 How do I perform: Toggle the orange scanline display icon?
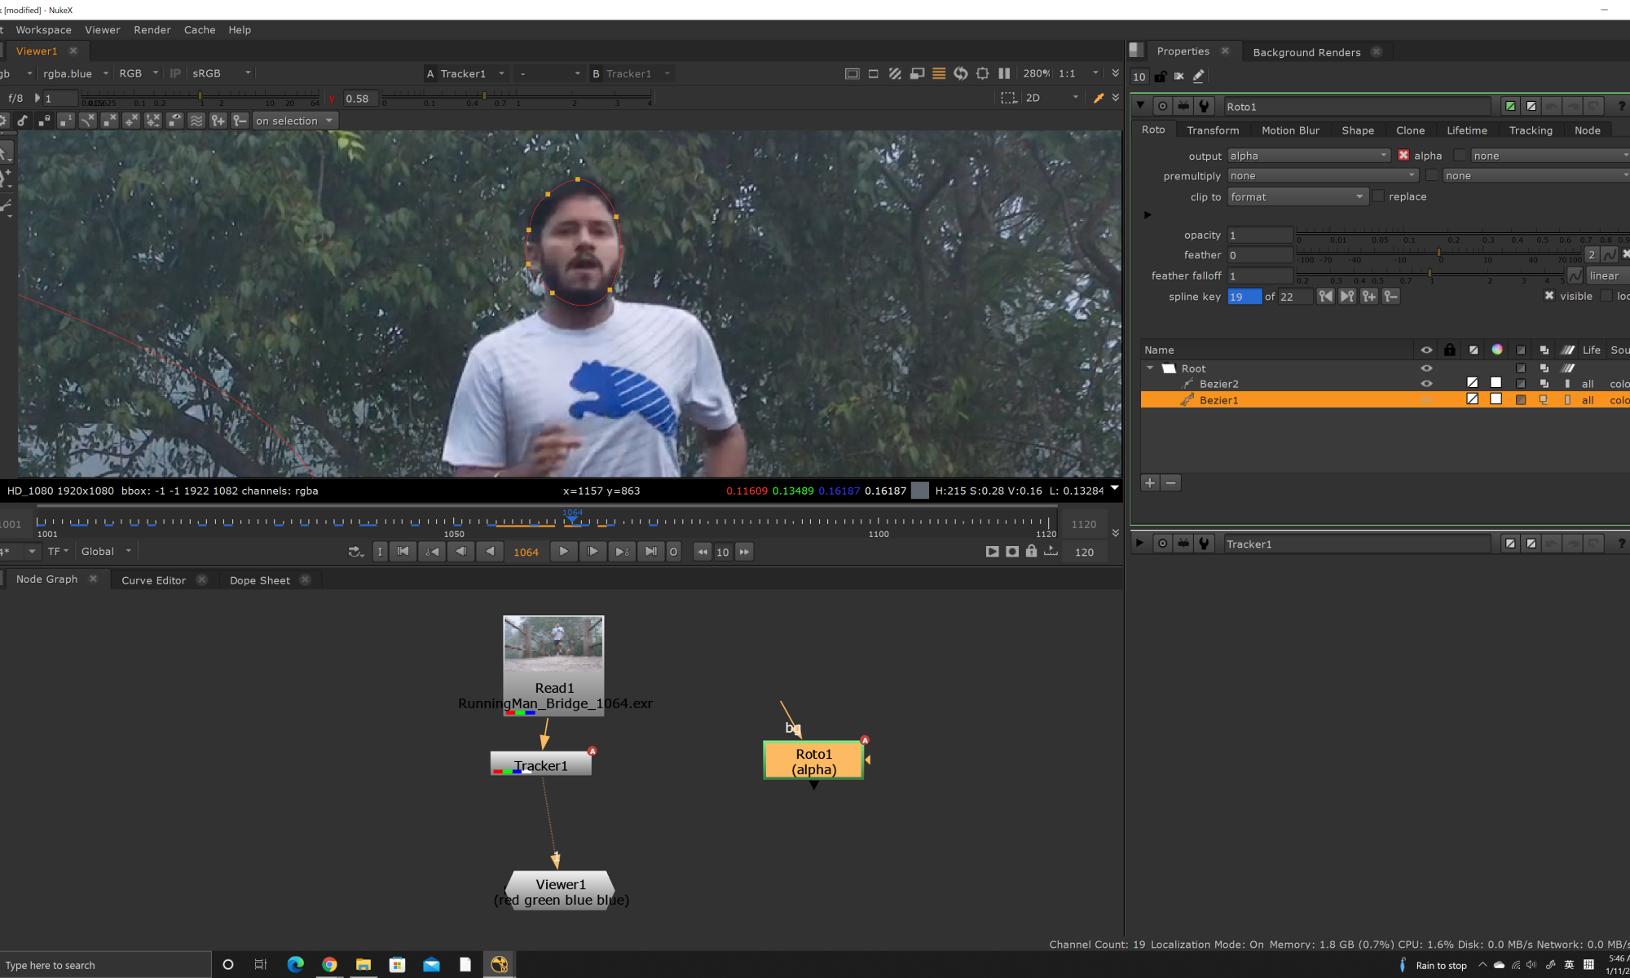coord(939,73)
